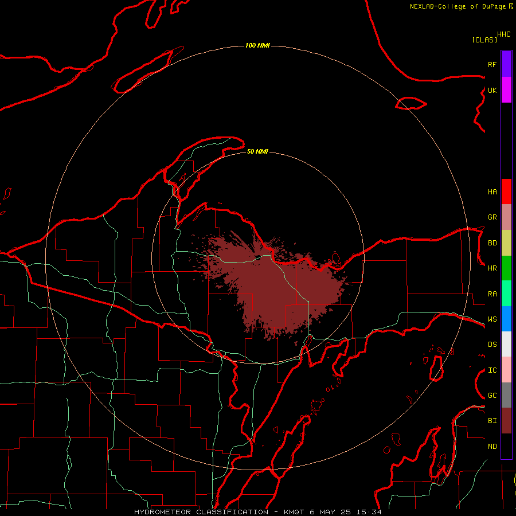Click the RA light-green legend swatch
The image size is (516, 516).
tap(506, 294)
